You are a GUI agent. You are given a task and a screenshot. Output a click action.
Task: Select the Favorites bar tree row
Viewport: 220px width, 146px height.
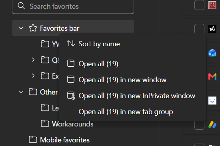click(x=73, y=28)
